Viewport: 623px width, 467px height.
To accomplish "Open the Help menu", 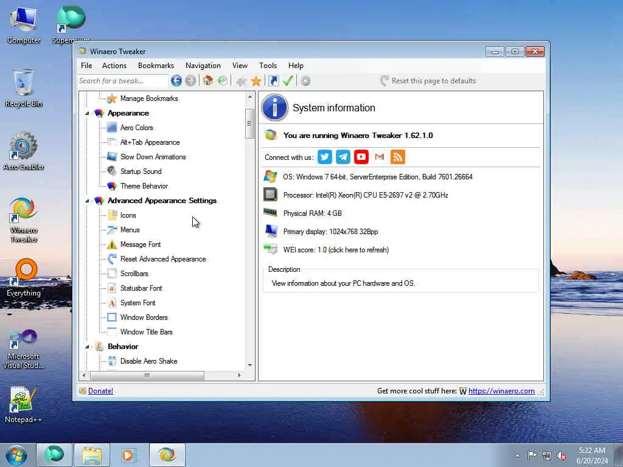I will tap(296, 66).
